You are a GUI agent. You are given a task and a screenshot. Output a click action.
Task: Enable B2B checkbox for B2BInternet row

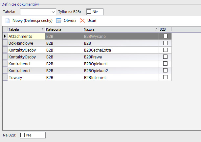(165, 77)
